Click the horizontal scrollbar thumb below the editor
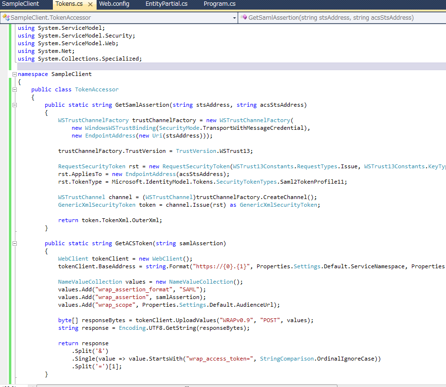Viewport: 446px width, 387px height. (x=186, y=385)
